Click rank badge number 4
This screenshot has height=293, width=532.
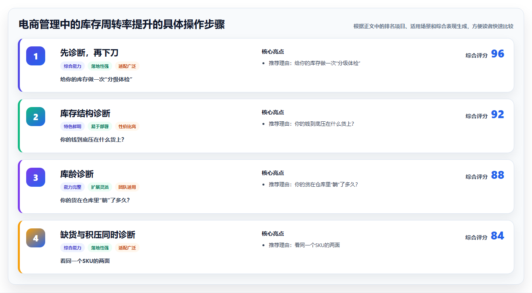pyautogui.click(x=36, y=238)
